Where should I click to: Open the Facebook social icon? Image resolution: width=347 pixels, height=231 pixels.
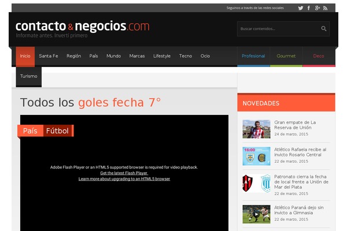pyautogui.click(x=309, y=8)
